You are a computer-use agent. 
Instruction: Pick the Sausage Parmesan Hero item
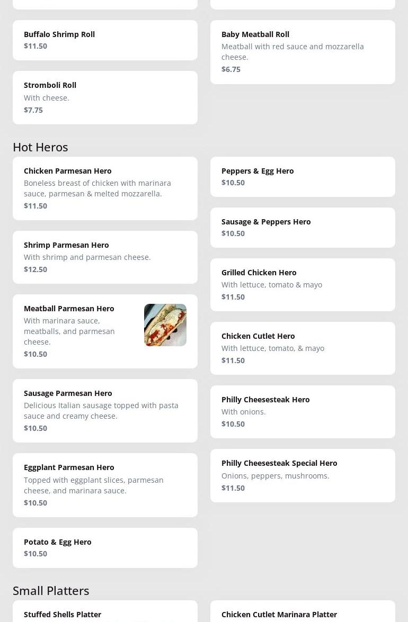coord(105,410)
